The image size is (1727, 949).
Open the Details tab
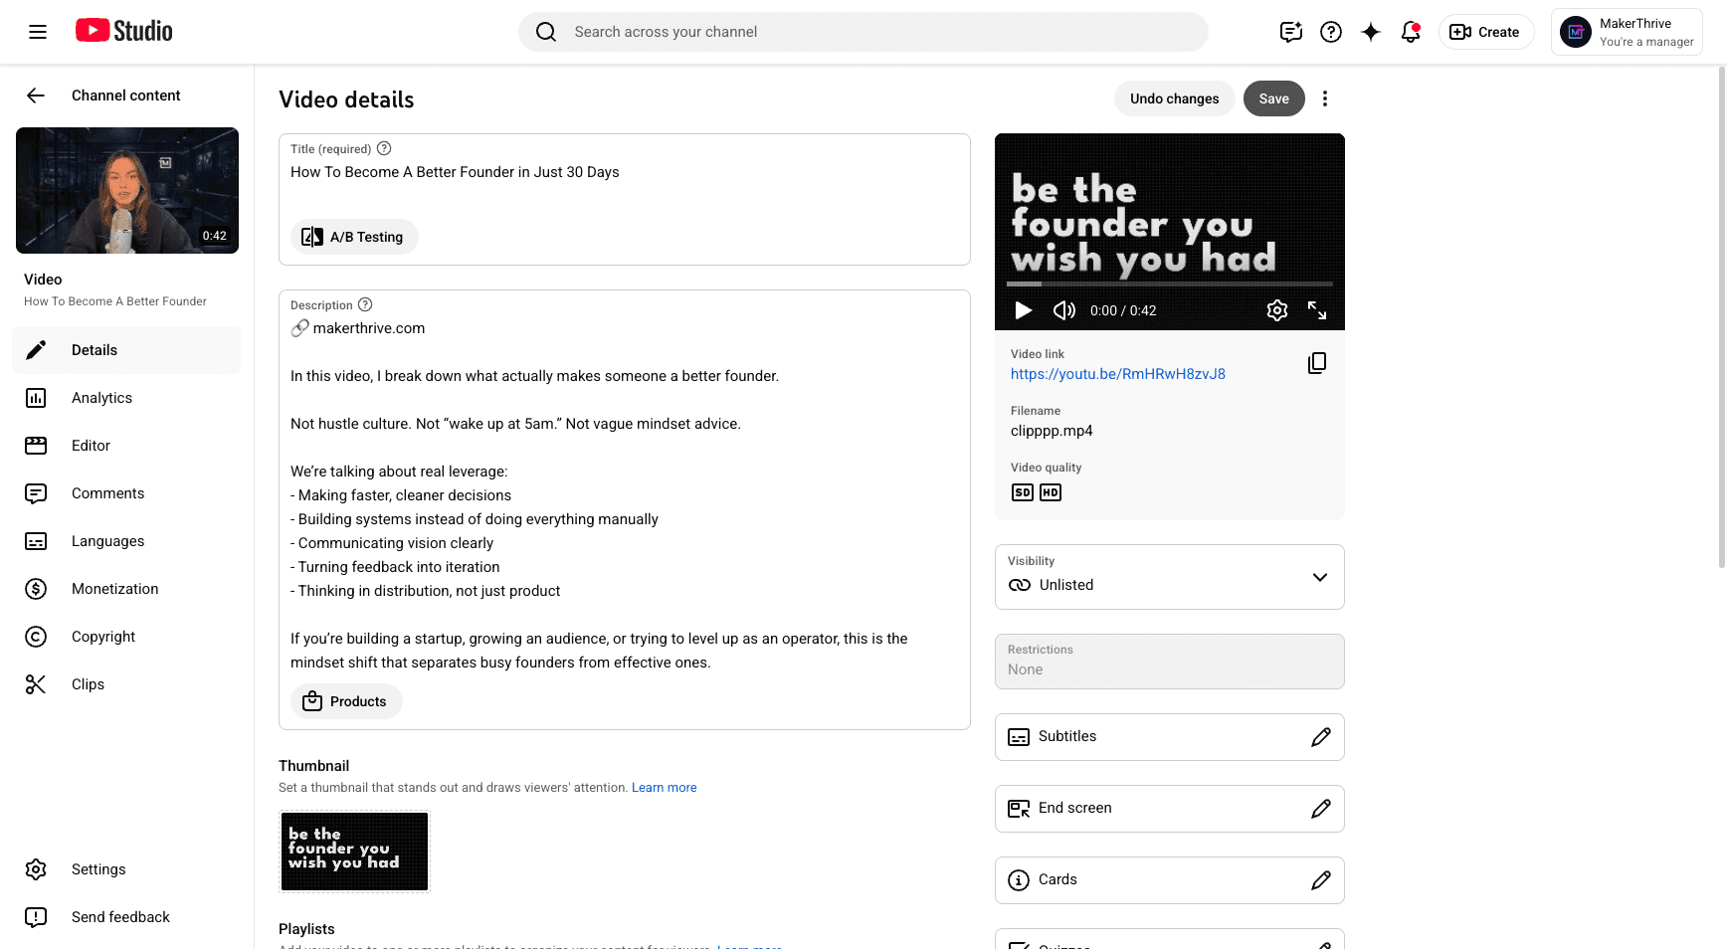127,350
